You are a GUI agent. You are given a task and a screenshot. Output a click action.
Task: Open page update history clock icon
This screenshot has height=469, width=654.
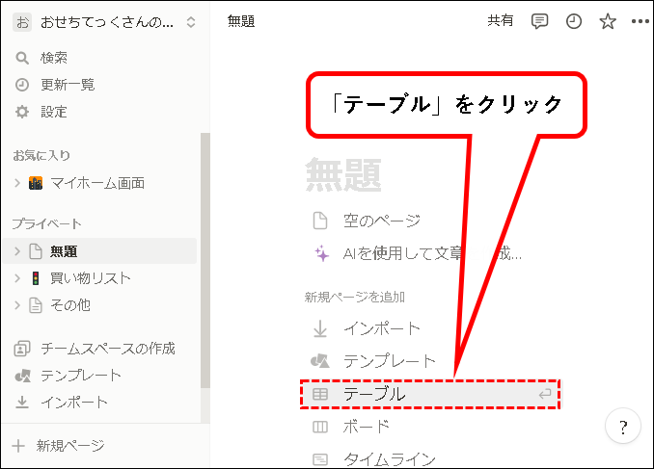574,21
